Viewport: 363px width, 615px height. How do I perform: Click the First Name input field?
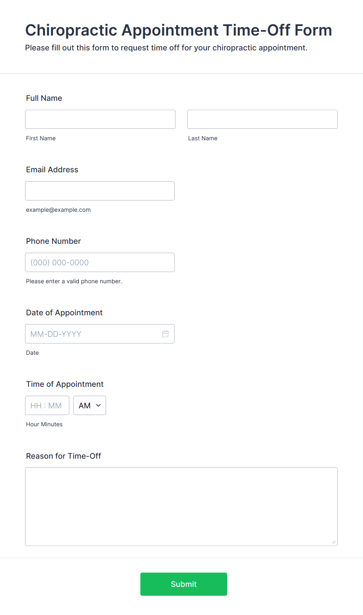pos(100,119)
